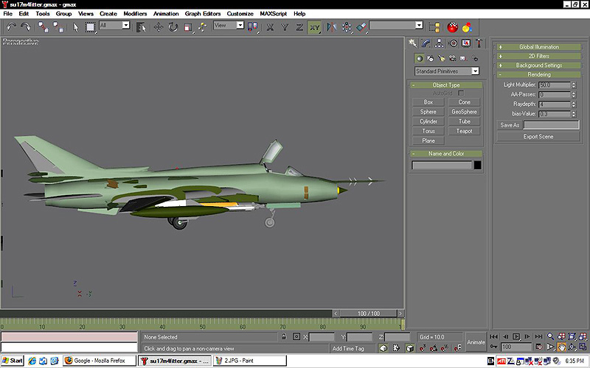Click the Teapot primitive button
This screenshot has height=368, width=590.
pyautogui.click(x=464, y=131)
